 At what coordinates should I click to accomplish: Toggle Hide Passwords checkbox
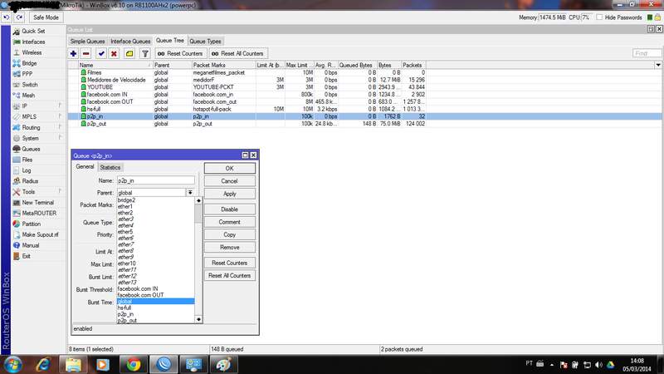pos(599,17)
